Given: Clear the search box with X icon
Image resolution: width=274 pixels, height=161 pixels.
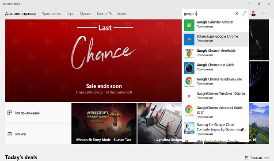Looking at the screenshot, I should point(237,13).
